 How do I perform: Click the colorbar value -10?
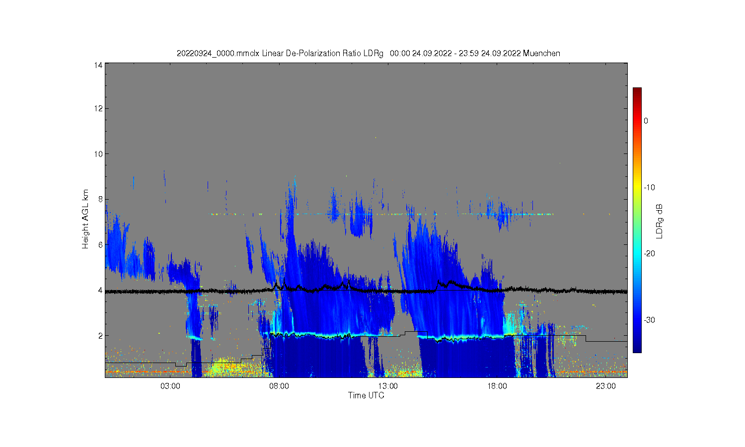(649, 187)
